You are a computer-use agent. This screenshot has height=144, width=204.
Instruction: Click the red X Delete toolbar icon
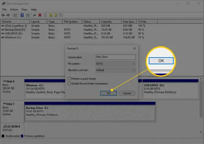[x=40, y=15]
